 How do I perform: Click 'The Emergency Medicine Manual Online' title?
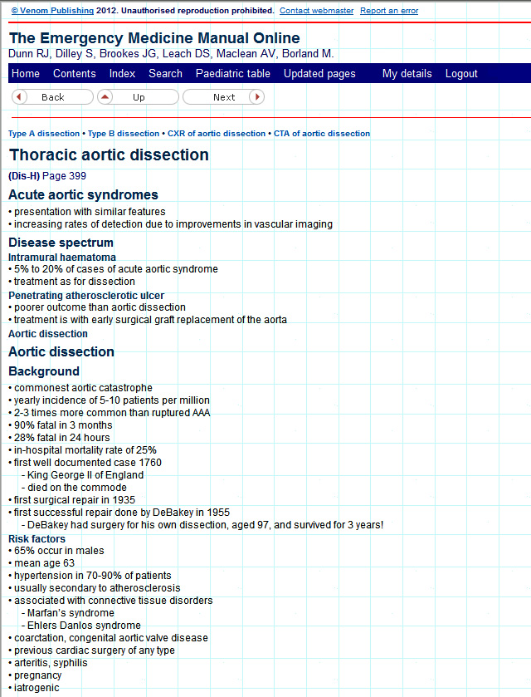point(154,38)
